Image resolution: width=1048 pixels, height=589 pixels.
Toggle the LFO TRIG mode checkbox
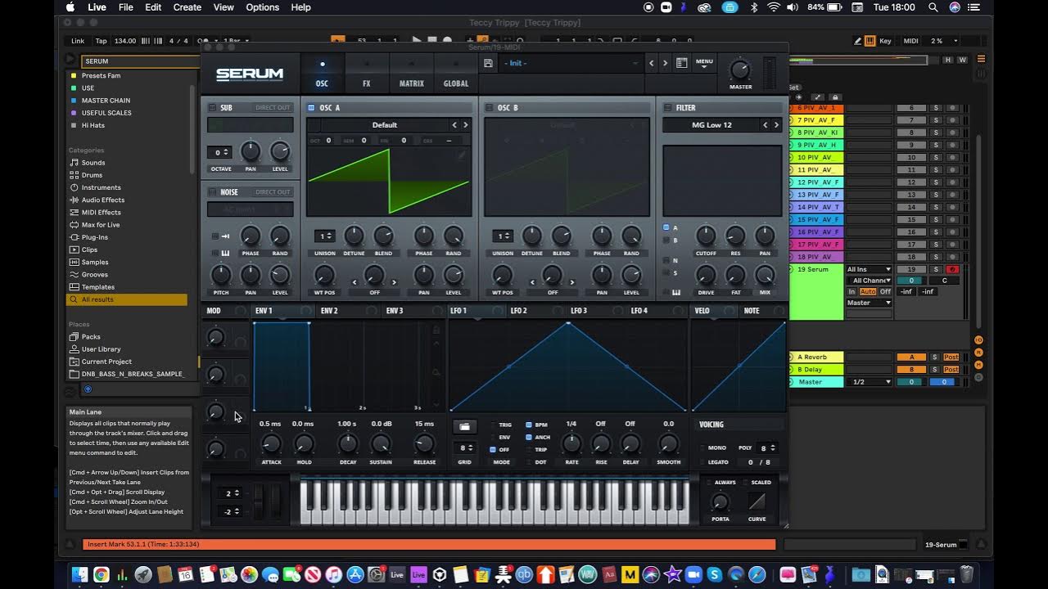(492, 425)
